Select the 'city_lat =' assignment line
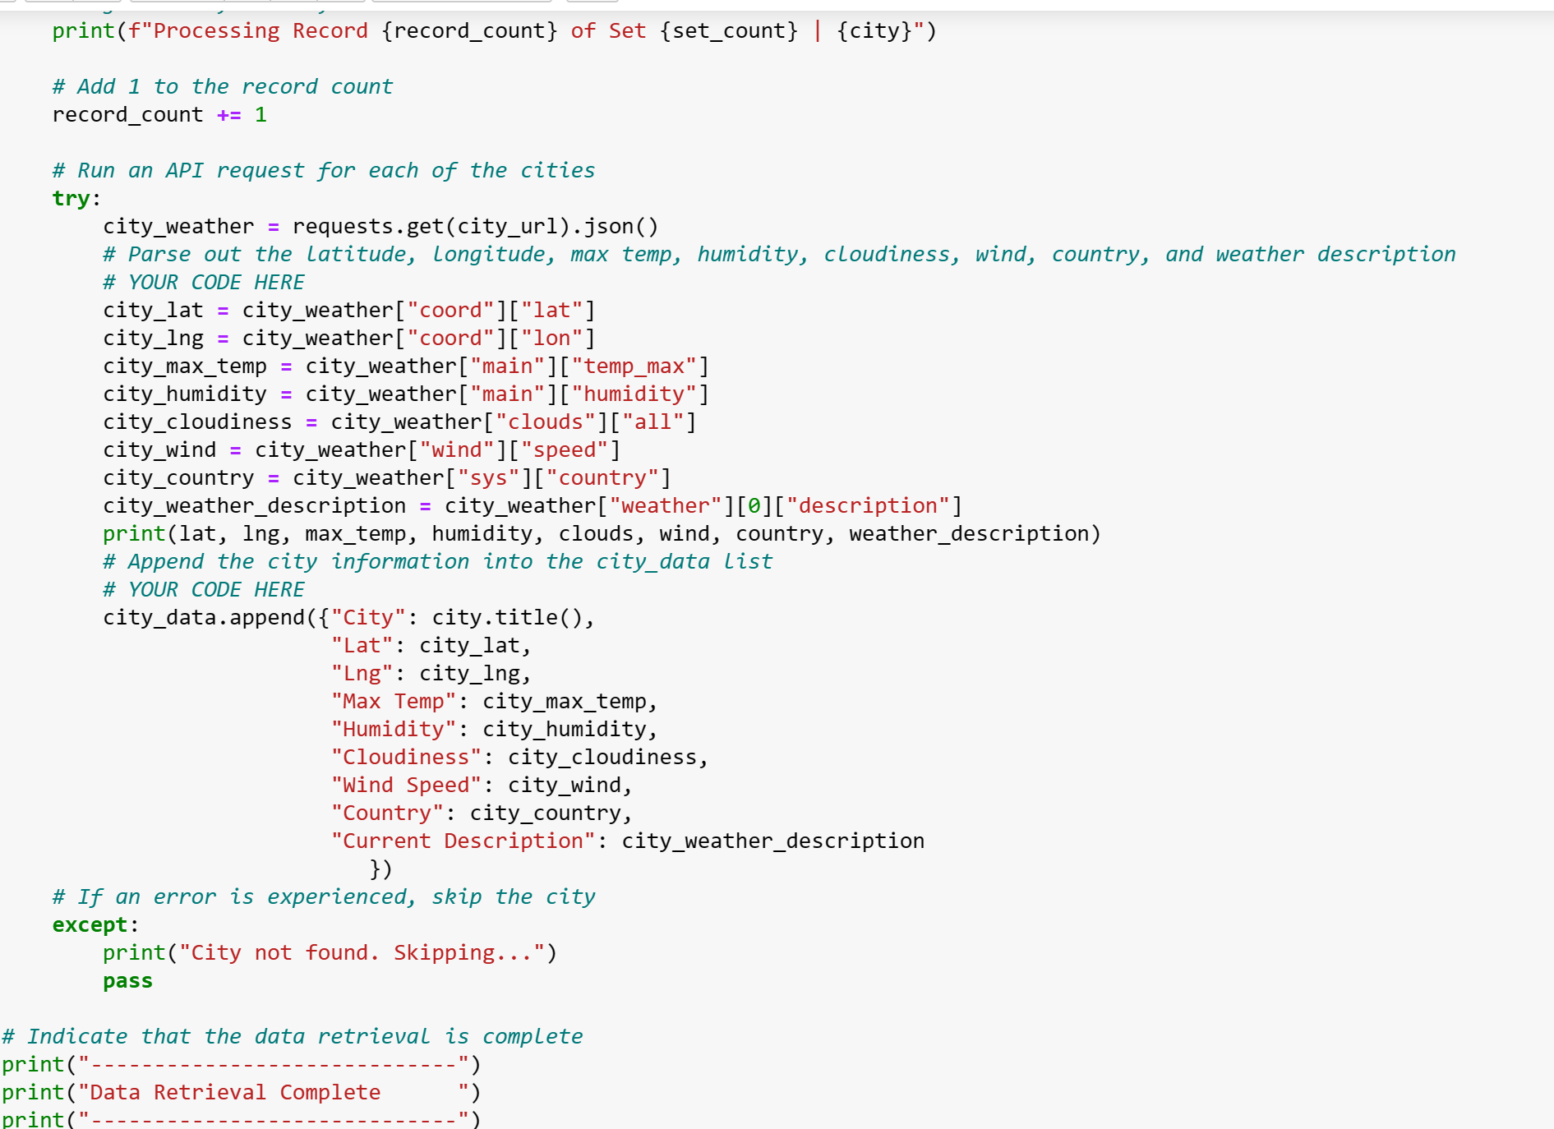Image resolution: width=1554 pixels, height=1129 pixels. pyautogui.click(x=349, y=311)
